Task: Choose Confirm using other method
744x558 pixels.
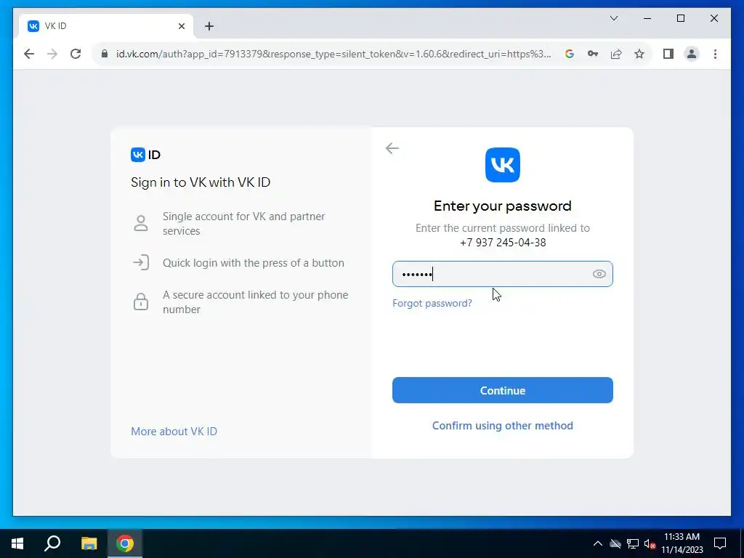Action: click(503, 425)
